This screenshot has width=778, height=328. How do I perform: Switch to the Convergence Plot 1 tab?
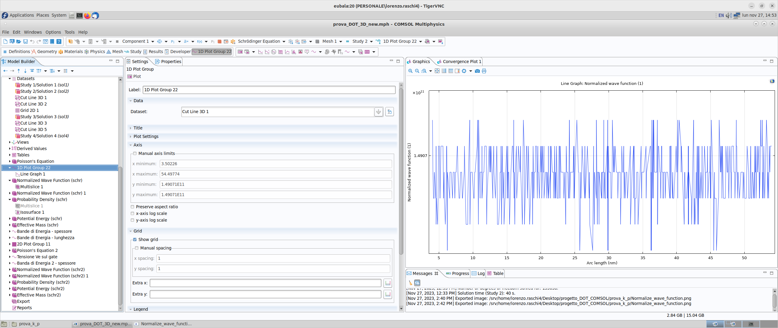462,62
